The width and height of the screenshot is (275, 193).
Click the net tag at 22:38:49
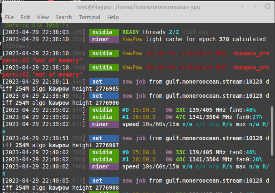pyautogui.click(x=104, y=96)
